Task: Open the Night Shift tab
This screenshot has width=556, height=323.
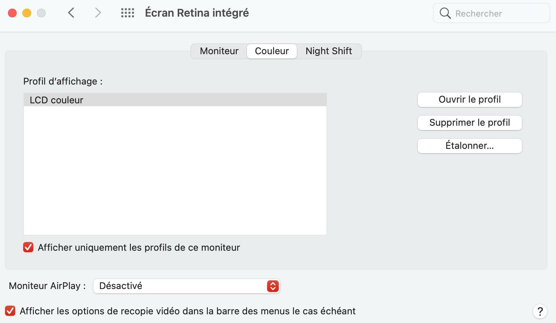Action: pos(329,51)
